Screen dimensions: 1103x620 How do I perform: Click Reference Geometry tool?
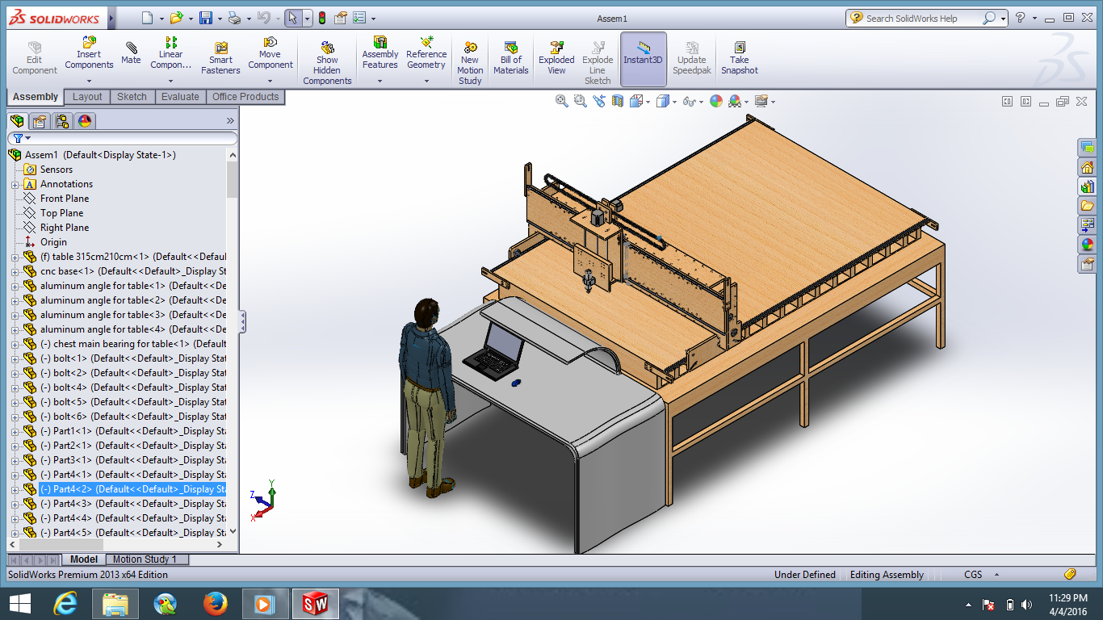click(426, 53)
